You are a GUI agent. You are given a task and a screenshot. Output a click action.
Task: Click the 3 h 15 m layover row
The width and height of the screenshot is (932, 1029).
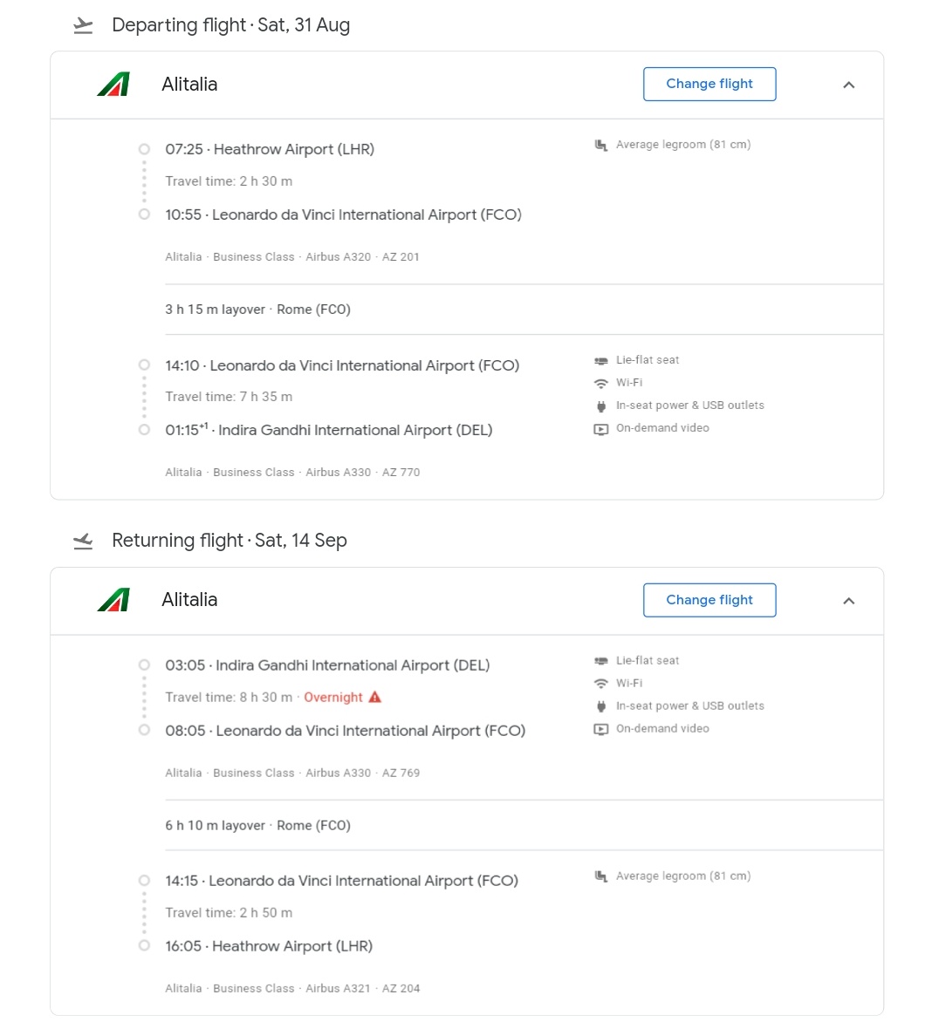click(x=257, y=310)
